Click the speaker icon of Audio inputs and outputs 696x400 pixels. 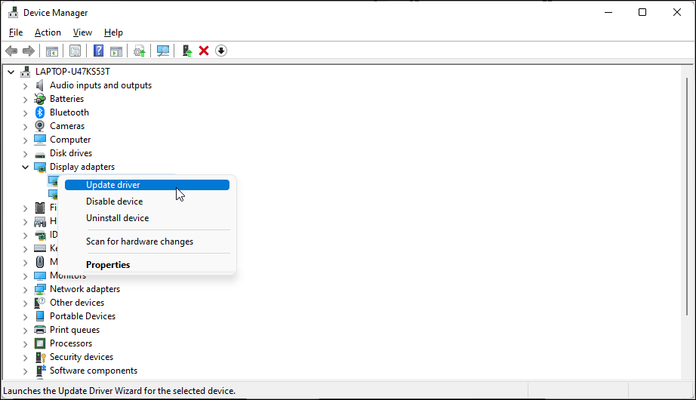tap(40, 85)
